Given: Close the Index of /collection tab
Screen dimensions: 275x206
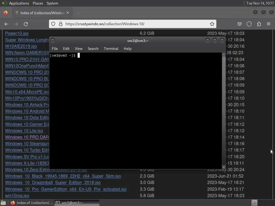Looking at the screenshot, I should tap(68, 13).
